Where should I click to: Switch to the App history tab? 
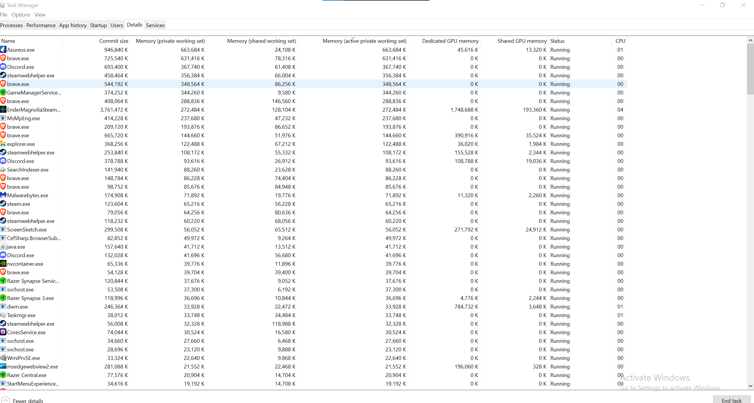[73, 25]
